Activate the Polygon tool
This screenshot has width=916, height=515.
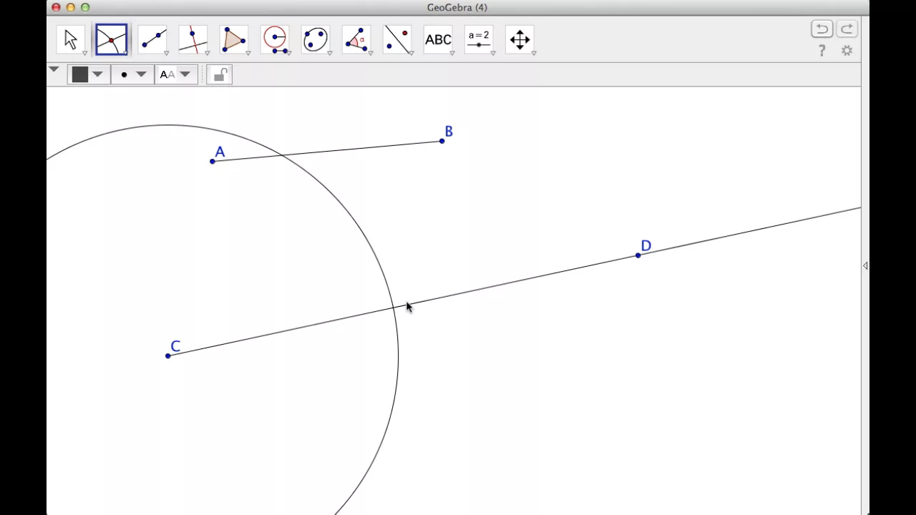tap(234, 39)
